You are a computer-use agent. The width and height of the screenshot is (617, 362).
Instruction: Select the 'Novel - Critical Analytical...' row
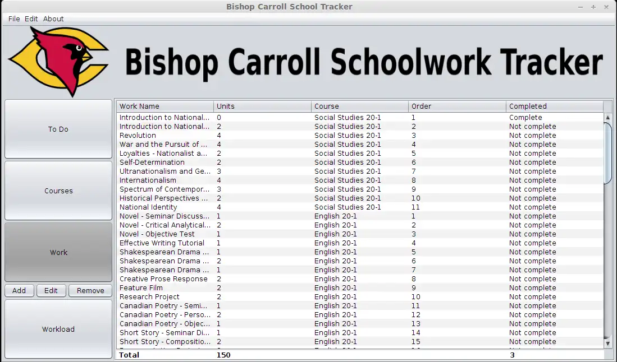tap(360, 225)
